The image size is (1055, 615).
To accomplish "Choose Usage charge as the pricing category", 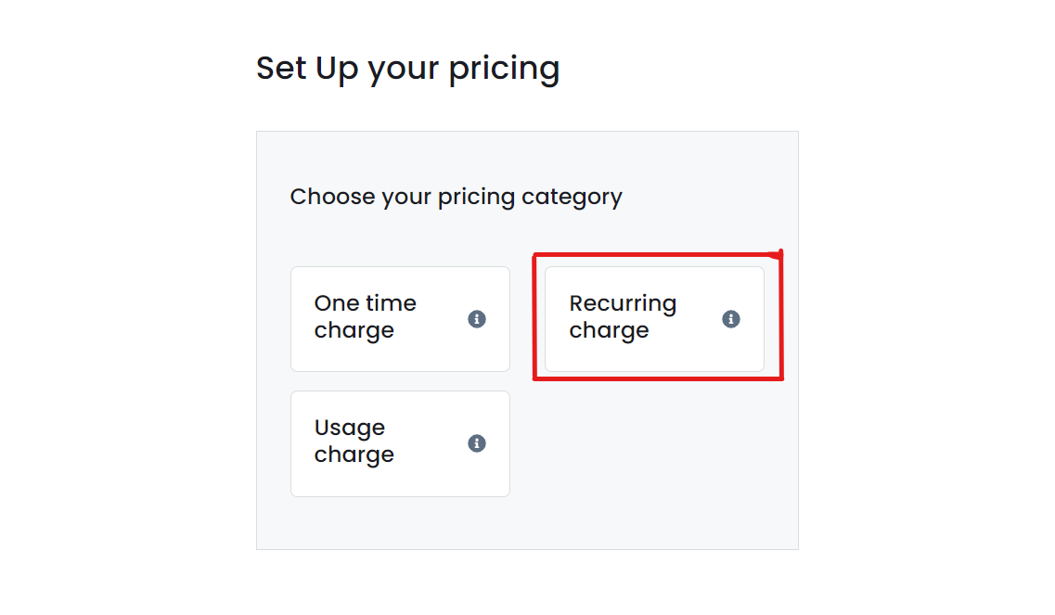I will (399, 443).
